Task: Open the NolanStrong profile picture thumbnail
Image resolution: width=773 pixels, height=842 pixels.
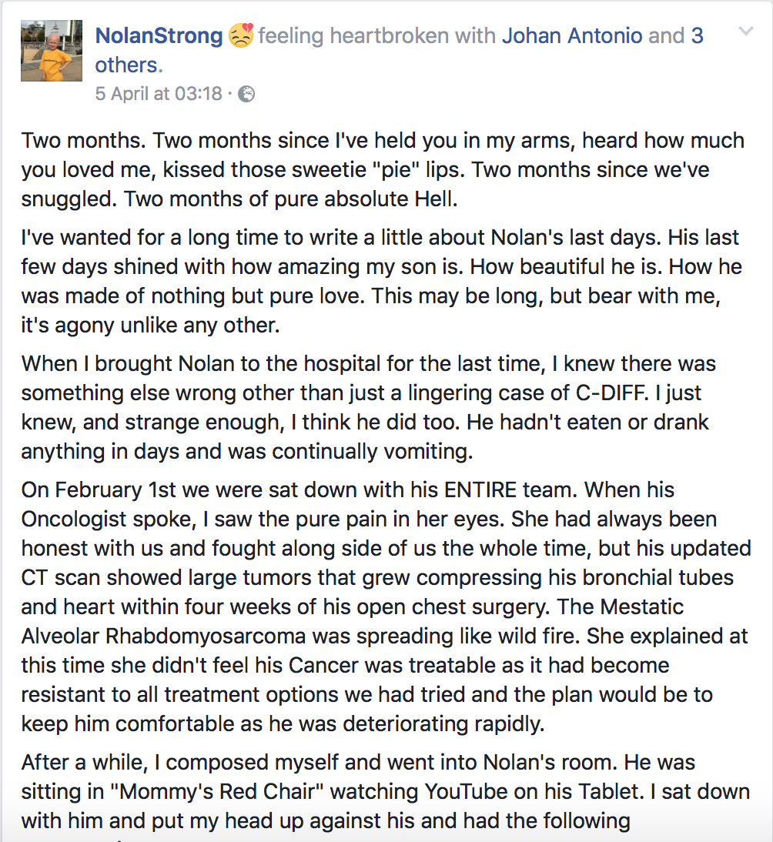Action: 52,51
